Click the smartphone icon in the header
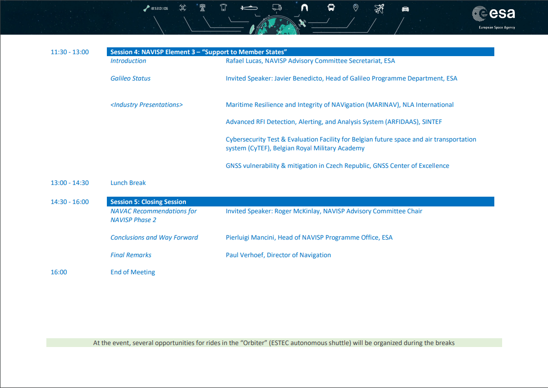548x388 pixels. coord(223,8)
